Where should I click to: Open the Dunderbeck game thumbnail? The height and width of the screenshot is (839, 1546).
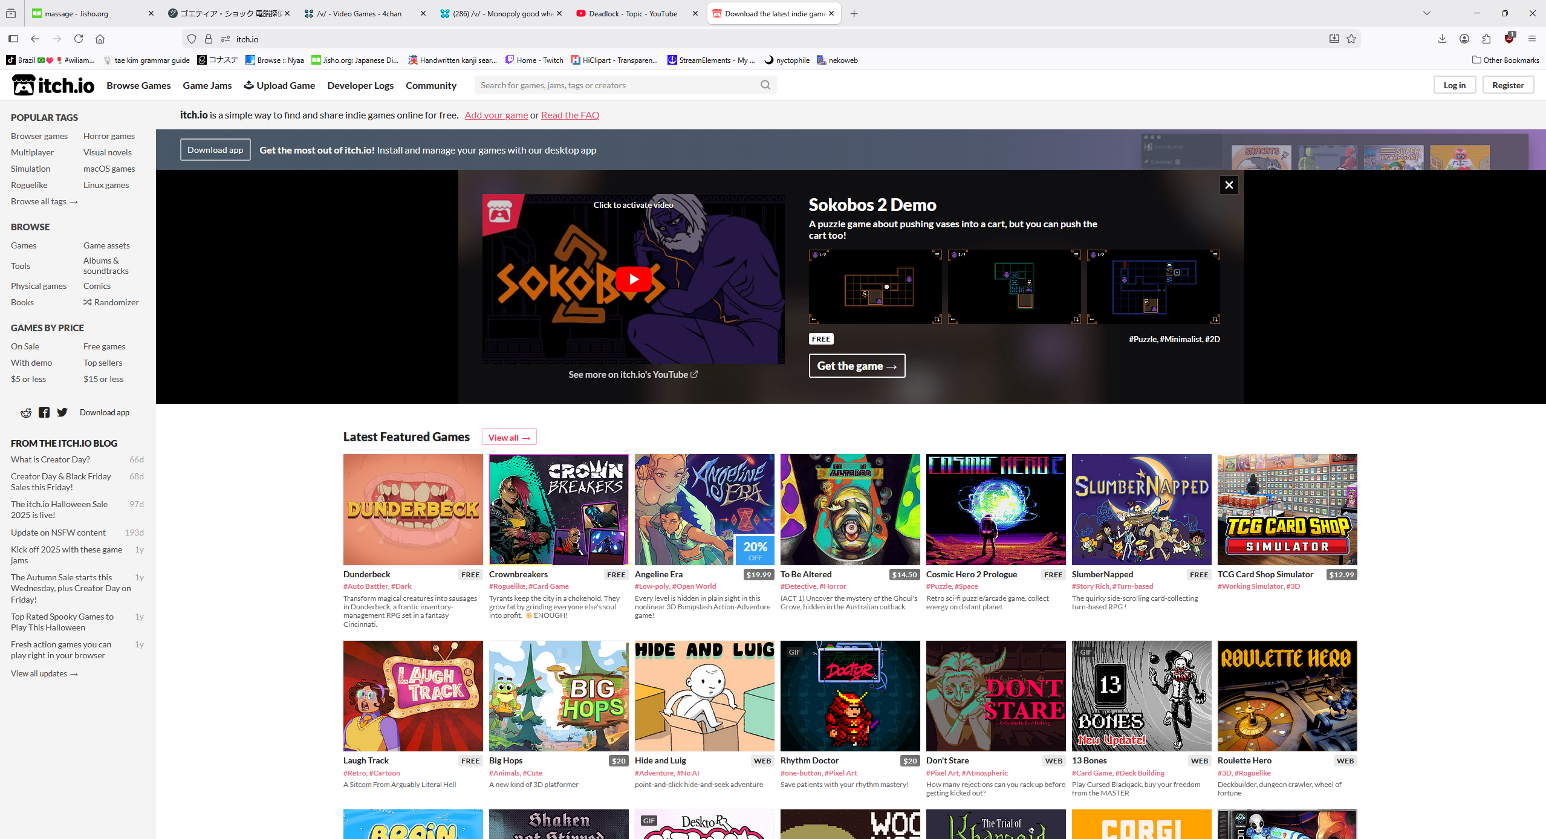click(x=413, y=510)
